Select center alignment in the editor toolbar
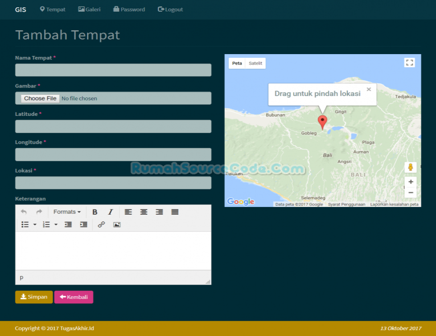Image resolution: width=436 pixels, height=336 pixels. [x=144, y=212]
